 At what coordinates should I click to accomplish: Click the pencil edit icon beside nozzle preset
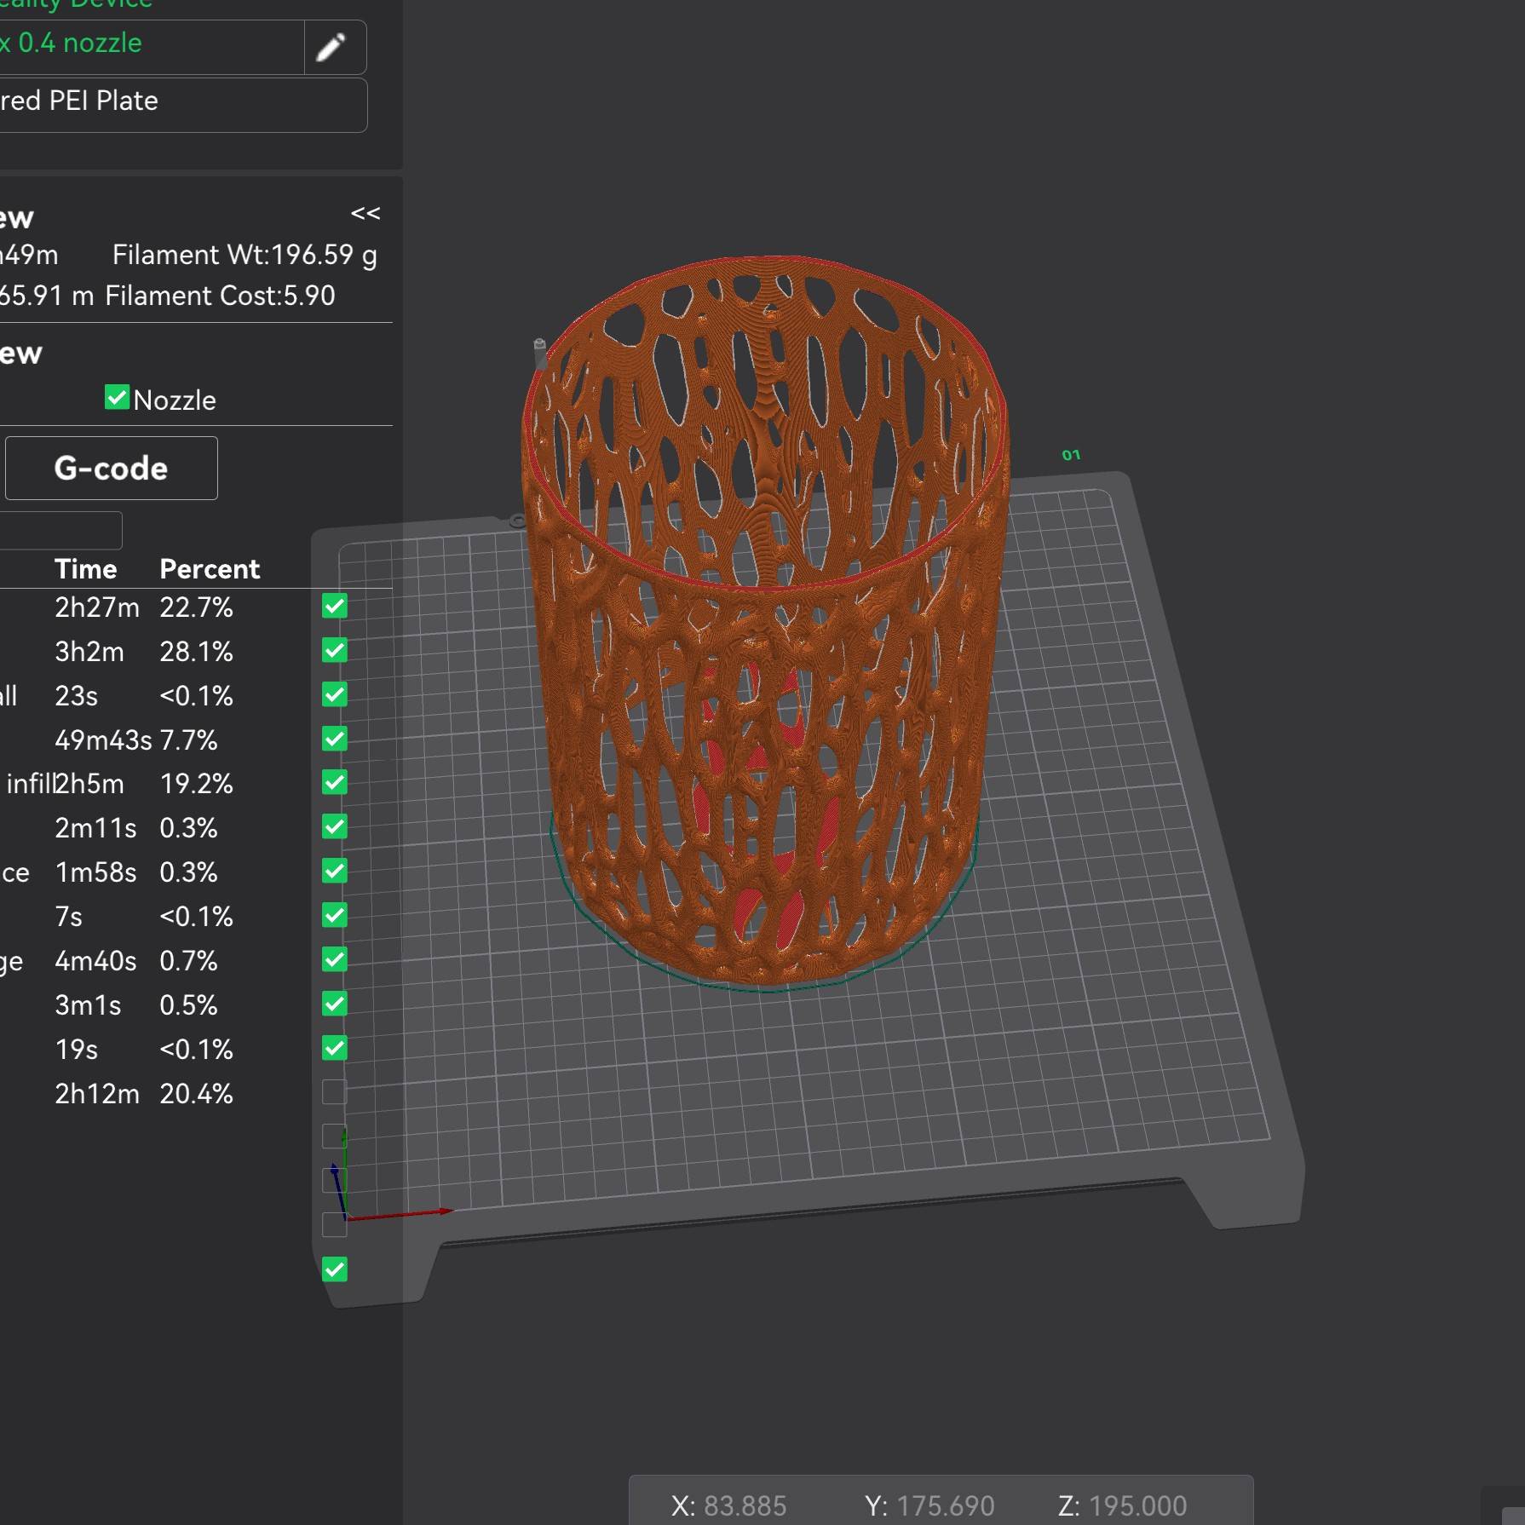pos(331,48)
